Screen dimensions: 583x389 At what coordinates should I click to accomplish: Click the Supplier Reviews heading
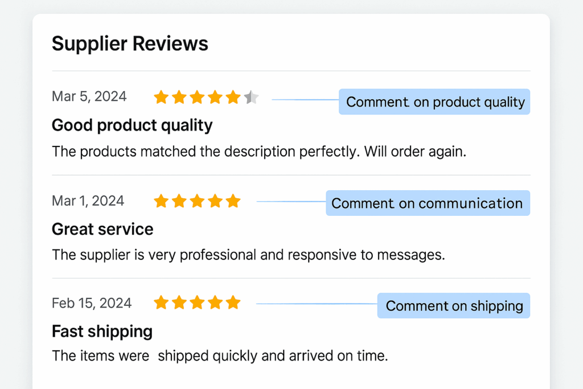click(x=130, y=43)
